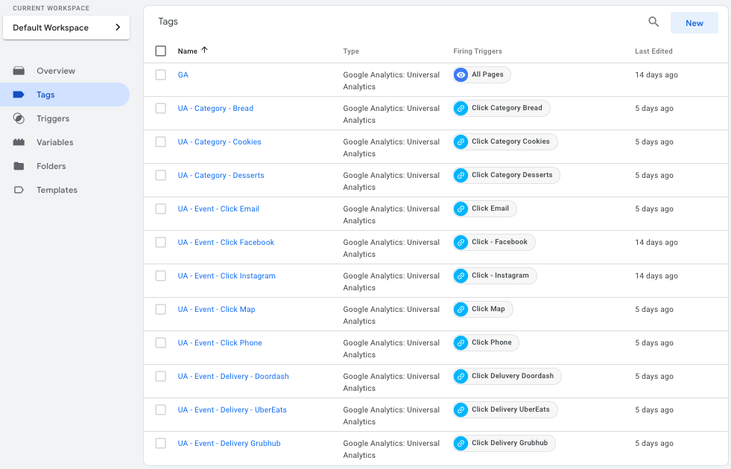Click the Triggers target icon in sidebar
This screenshot has height=469, width=731.
[19, 118]
